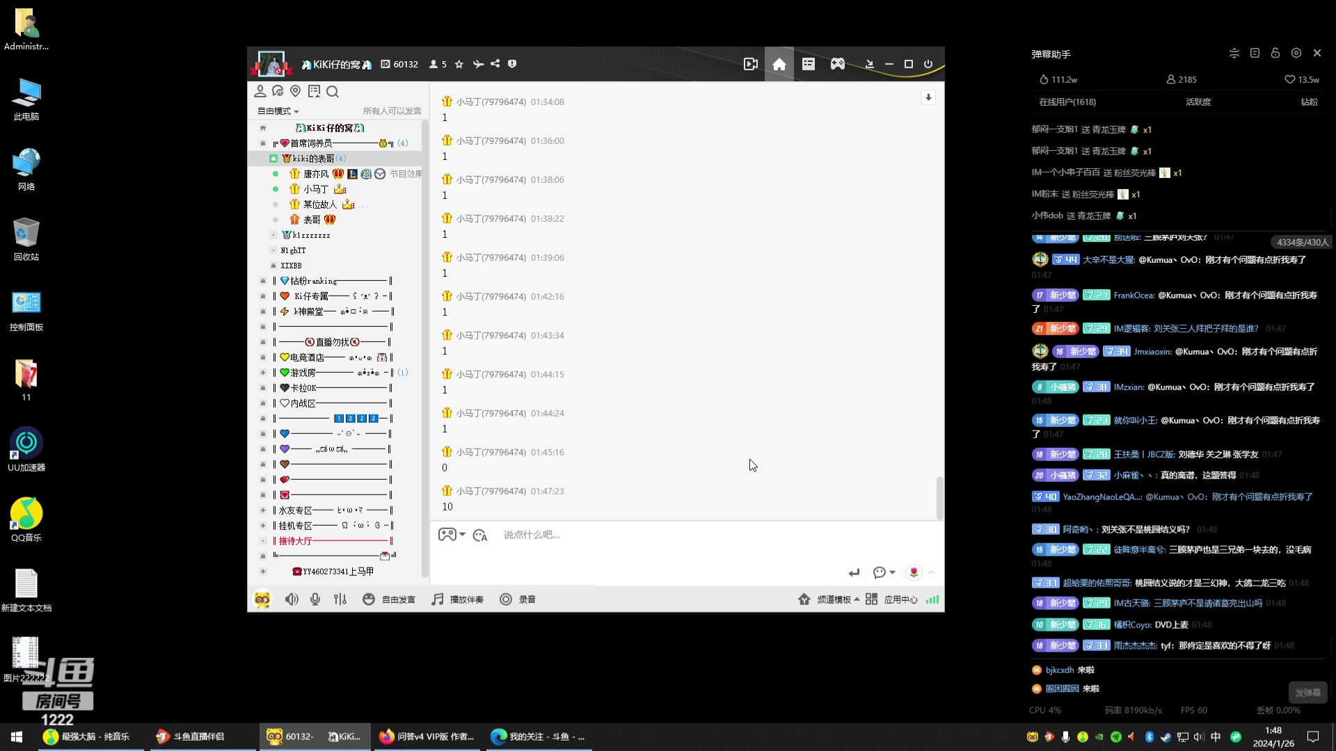Click the share icon next to channel name
The width and height of the screenshot is (1336, 751).
point(495,64)
